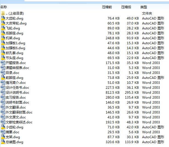The image size is (169, 147).
Task: Click AutoCAD 图形 type in 支架.dwg row
Action: (x=153, y=137)
